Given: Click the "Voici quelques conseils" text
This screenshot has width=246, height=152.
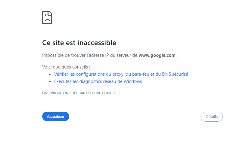Looking at the screenshot, I should (x=66, y=67).
